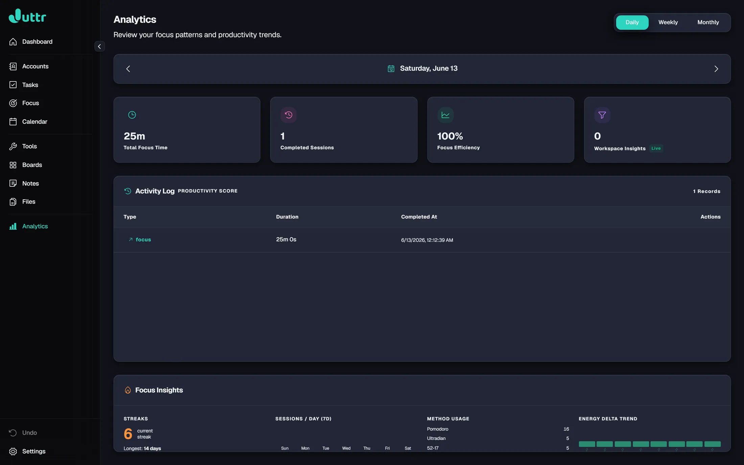Image resolution: width=744 pixels, height=465 pixels.
Task: Click the Actions column header
Action: pyautogui.click(x=710, y=217)
